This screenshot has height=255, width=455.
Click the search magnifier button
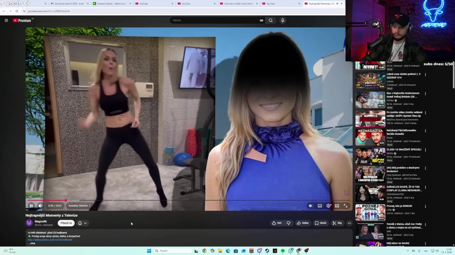point(271,20)
